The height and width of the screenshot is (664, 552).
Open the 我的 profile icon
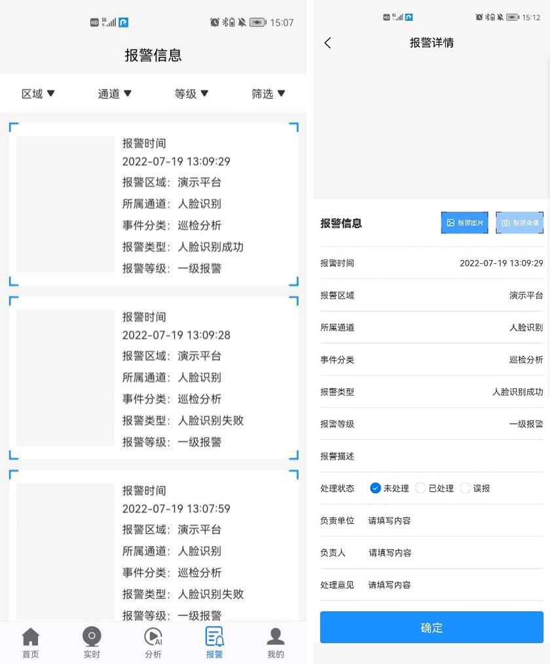coord(275,642)
